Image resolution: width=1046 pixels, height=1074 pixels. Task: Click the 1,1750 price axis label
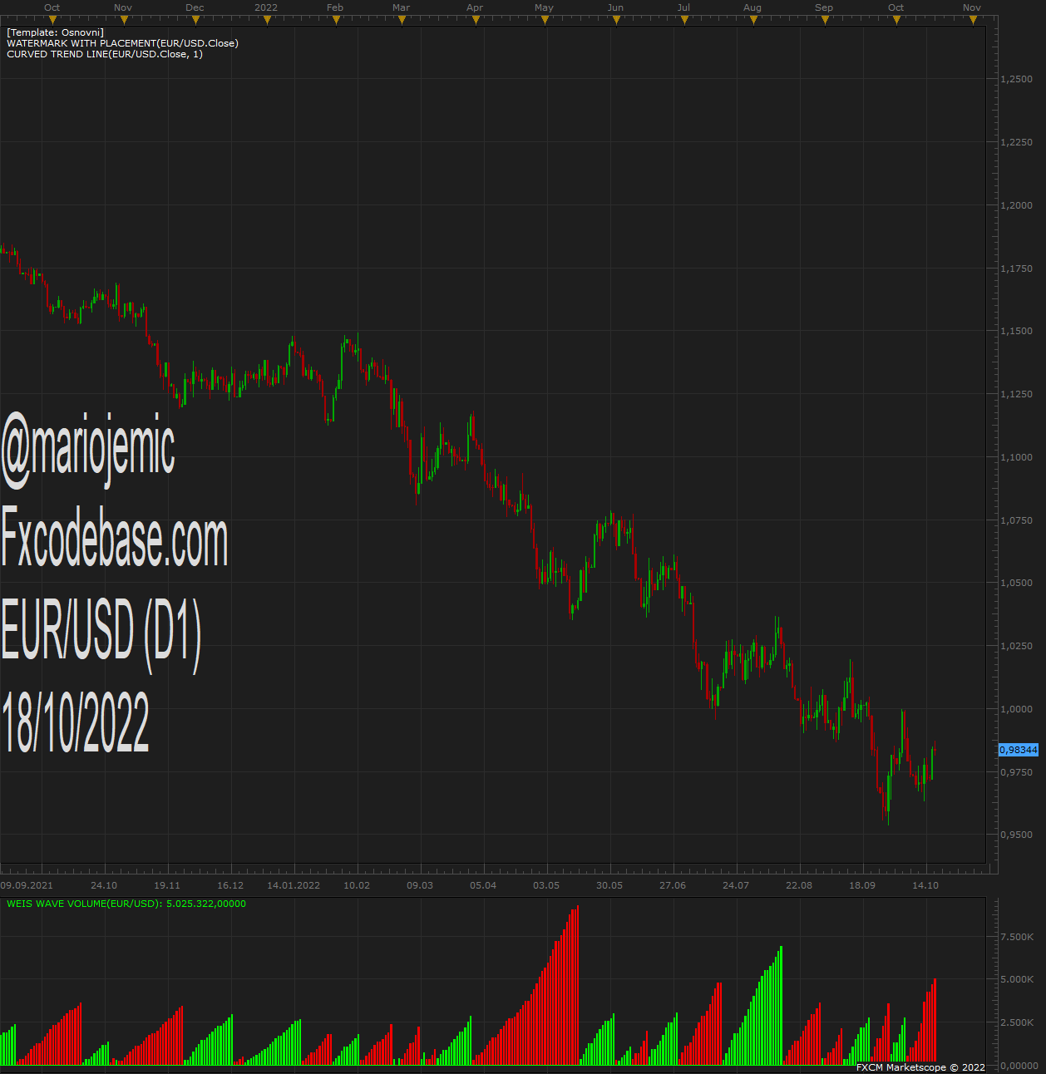pos(1016,268)
